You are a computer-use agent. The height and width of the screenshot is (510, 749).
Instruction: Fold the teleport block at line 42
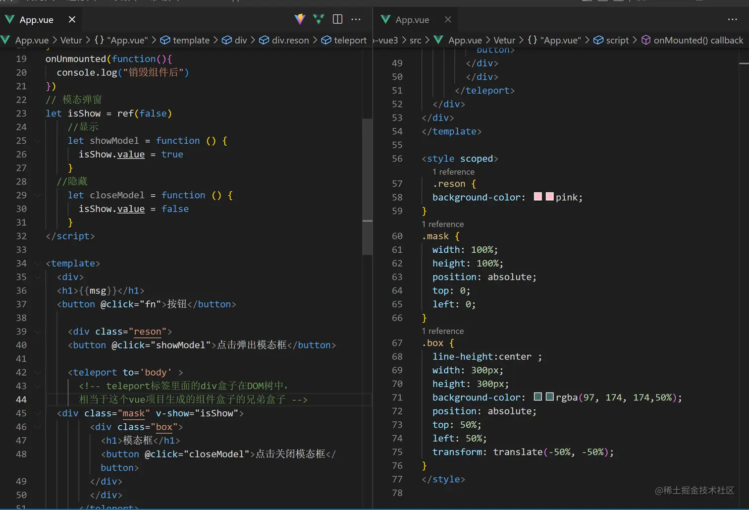38,372
